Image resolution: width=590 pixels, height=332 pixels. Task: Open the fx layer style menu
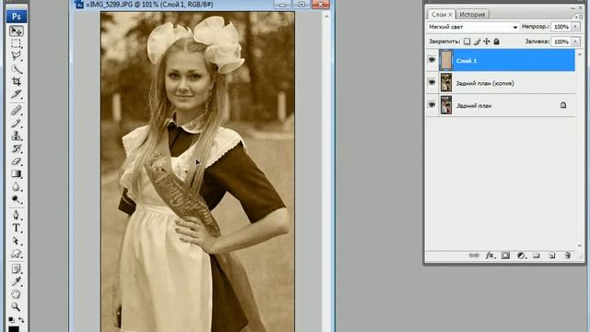click(x=490, y=255)
